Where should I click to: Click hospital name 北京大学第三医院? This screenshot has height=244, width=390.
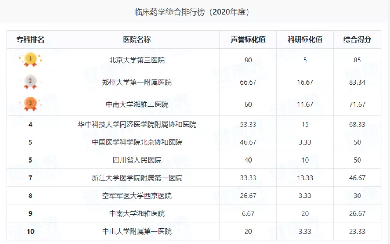click(x=137, y=60)
